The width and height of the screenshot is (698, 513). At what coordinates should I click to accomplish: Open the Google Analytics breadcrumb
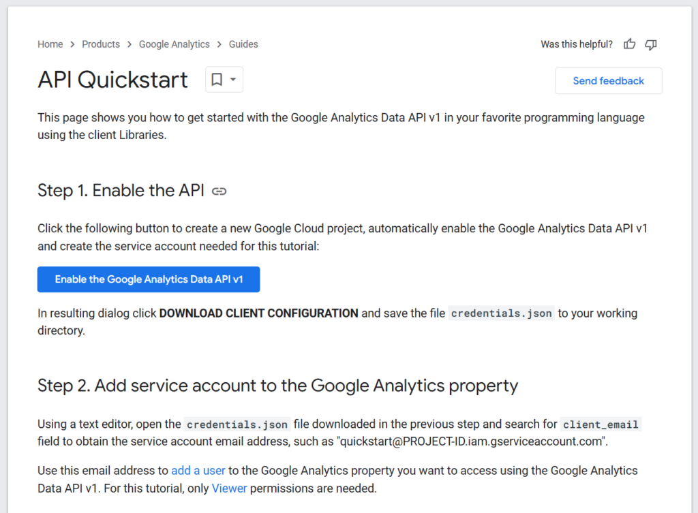coord(174,44)
